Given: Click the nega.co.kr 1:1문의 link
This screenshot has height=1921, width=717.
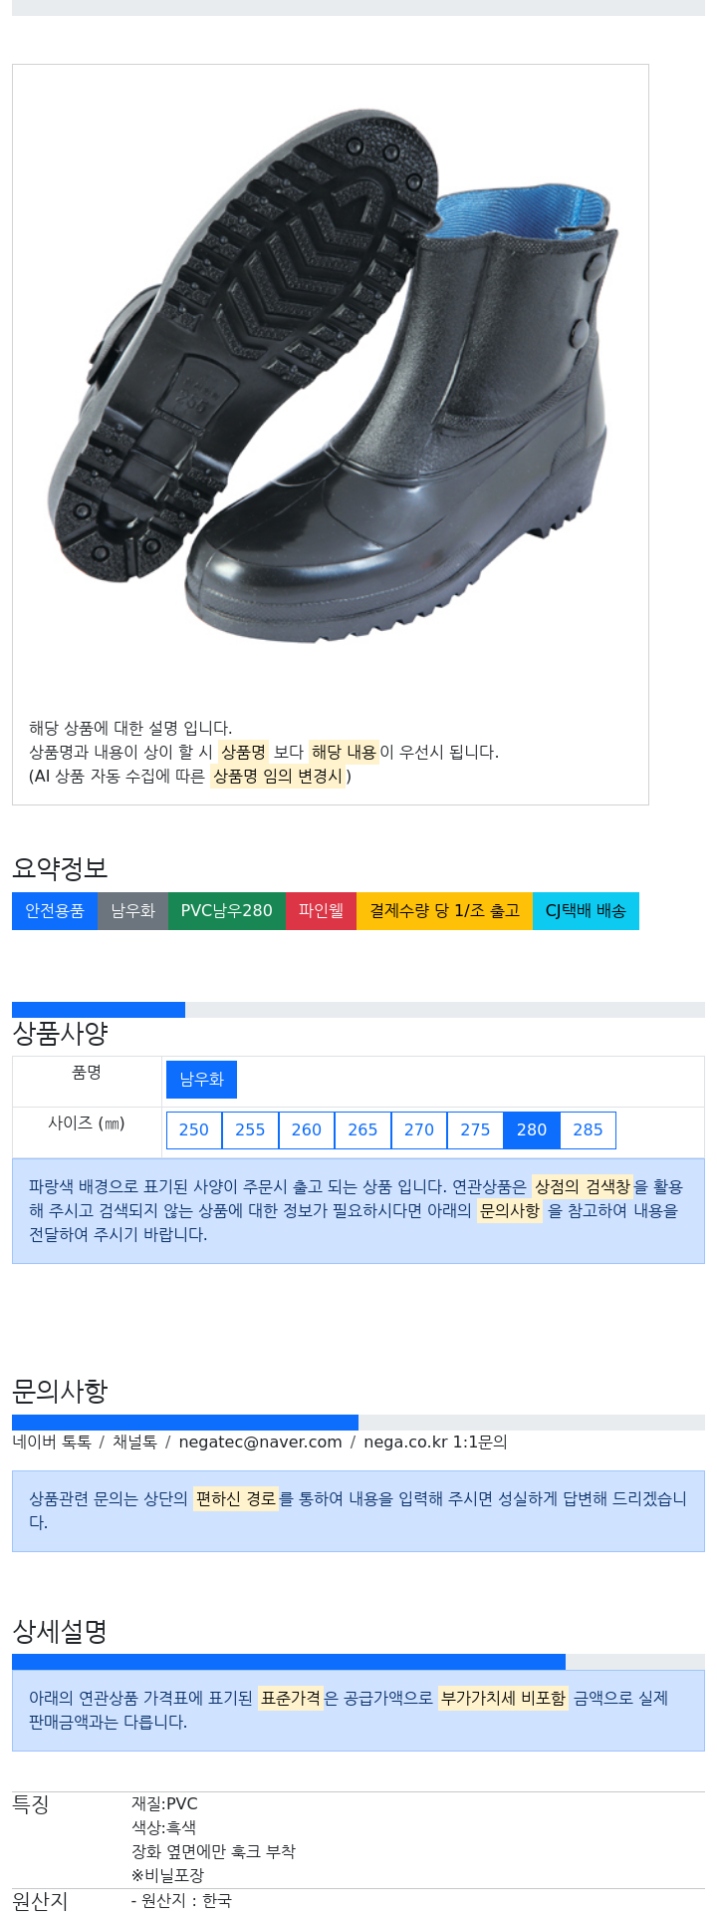Looking at the screenshot, I should point(435,1442).
